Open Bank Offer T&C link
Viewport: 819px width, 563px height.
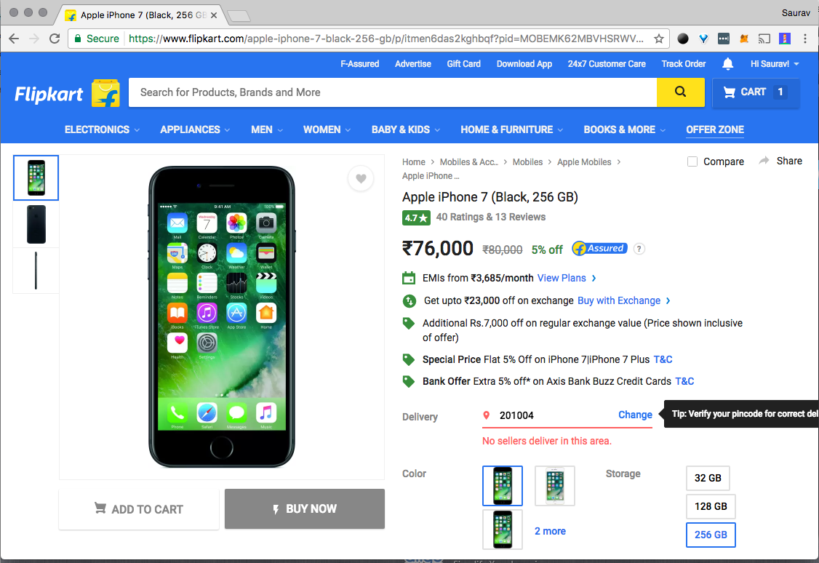[x=684, y=381]
